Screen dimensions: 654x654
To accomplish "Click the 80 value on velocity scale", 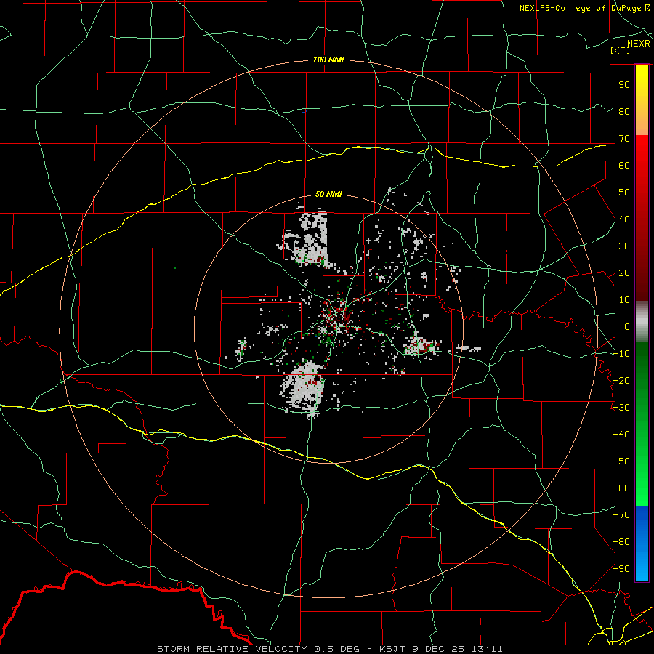I will coord(624,111).
